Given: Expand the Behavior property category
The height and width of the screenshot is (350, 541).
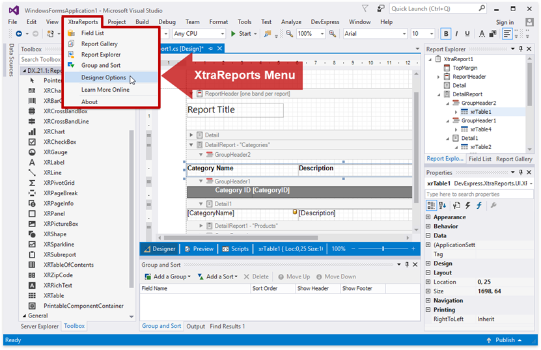Looking at the screenshot, I should click(428, 226).
